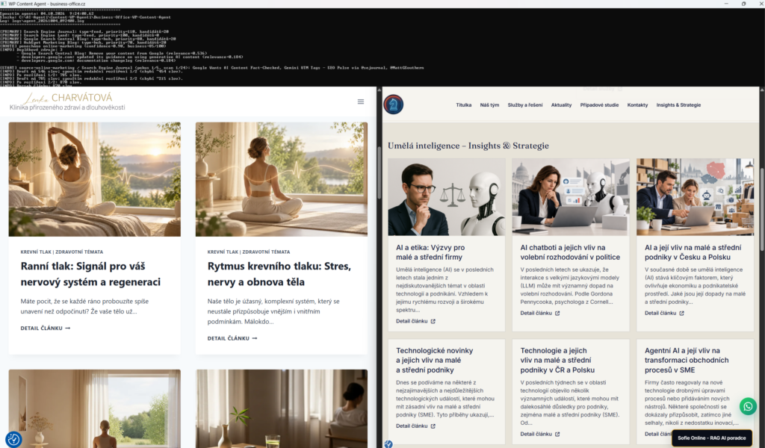Go to Titulka in the navigation
This screenshot has width=765, height=448.
463,105
